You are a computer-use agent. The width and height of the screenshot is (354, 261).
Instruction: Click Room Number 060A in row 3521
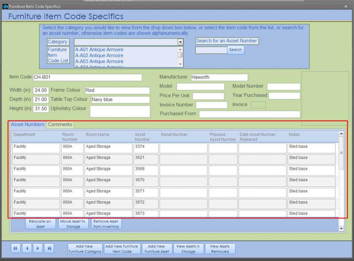pos(72,159)
